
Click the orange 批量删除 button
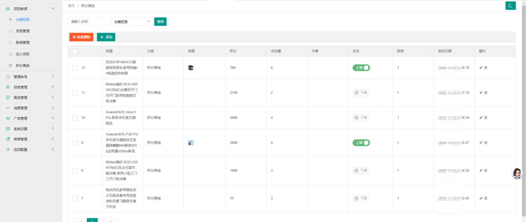coord(81,37)
